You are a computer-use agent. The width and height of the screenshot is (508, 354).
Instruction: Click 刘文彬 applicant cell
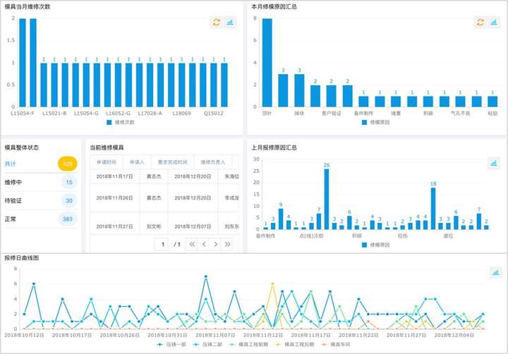[x=154, y=226]
